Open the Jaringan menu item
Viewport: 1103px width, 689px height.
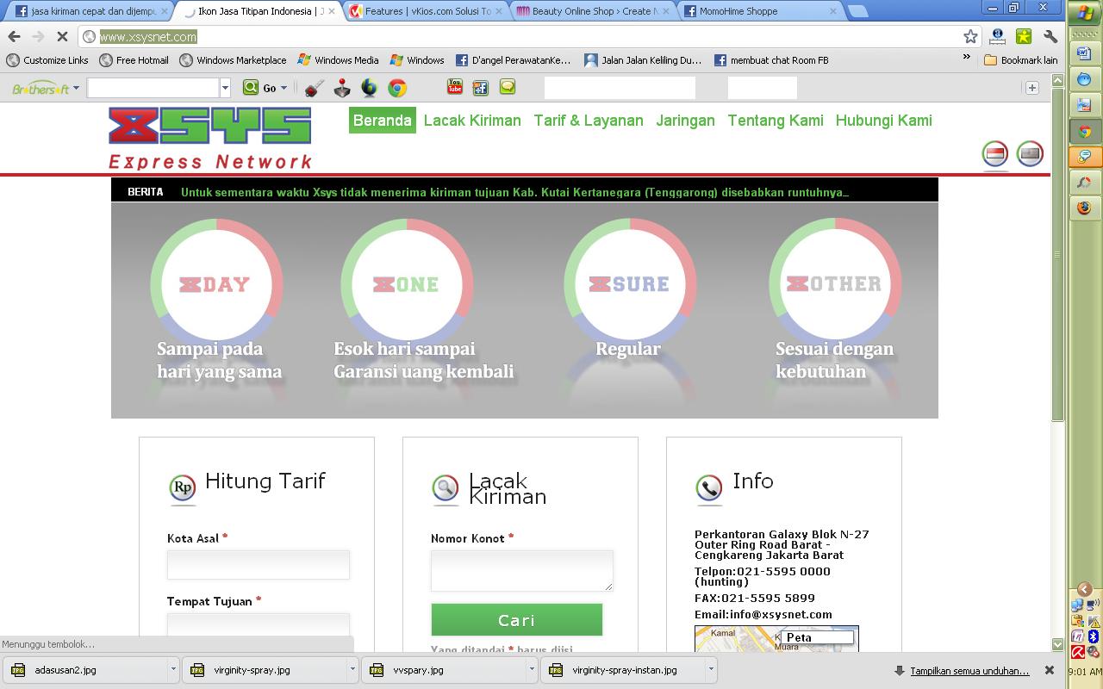pyautogui.click(x=685, y=121)
